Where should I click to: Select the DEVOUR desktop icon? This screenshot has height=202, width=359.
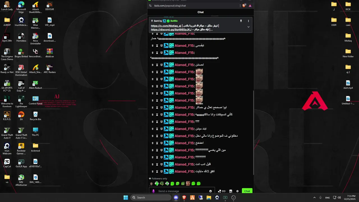point(50,6)
